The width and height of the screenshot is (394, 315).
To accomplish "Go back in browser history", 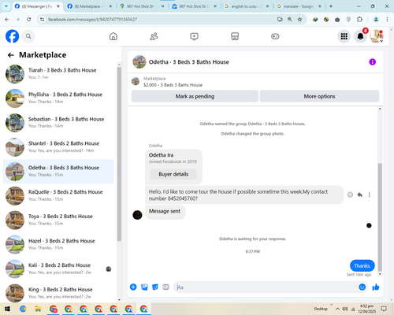I will pos(7,19).
